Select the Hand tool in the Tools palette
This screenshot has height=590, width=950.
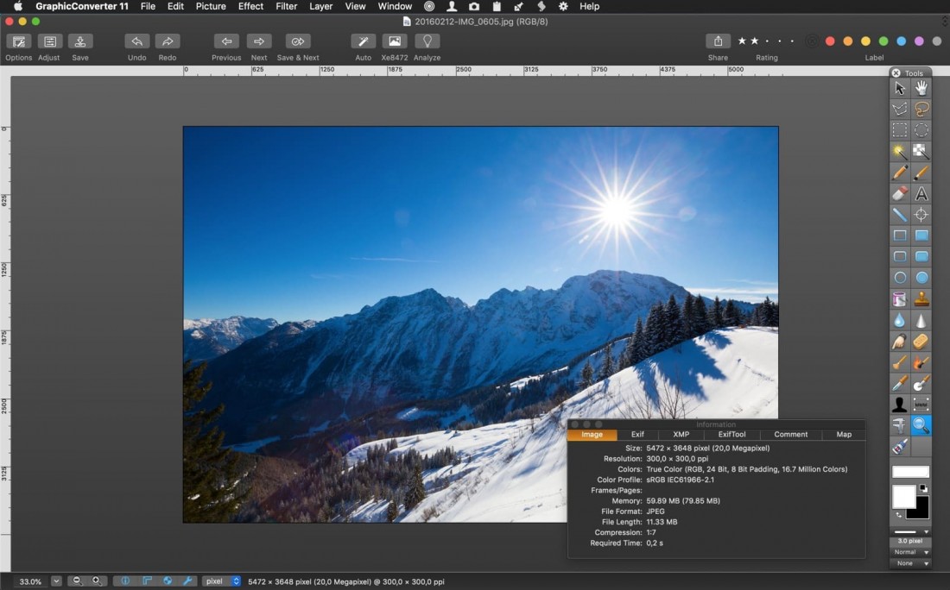[x=921, y=86]
